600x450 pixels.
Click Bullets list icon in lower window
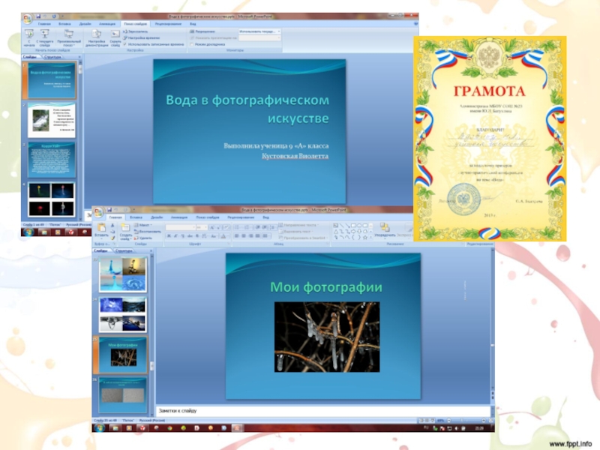tap(237, 227)
